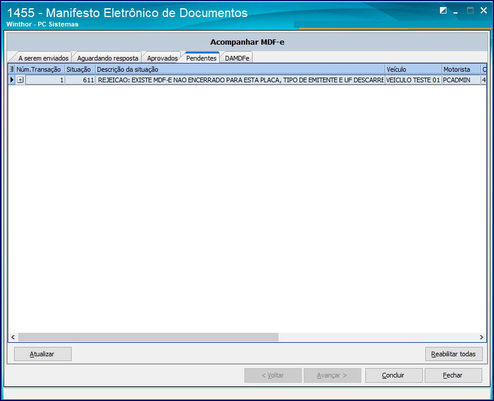
Task: Select the PCADMIN motorista cell
Action: click(462, 80)
